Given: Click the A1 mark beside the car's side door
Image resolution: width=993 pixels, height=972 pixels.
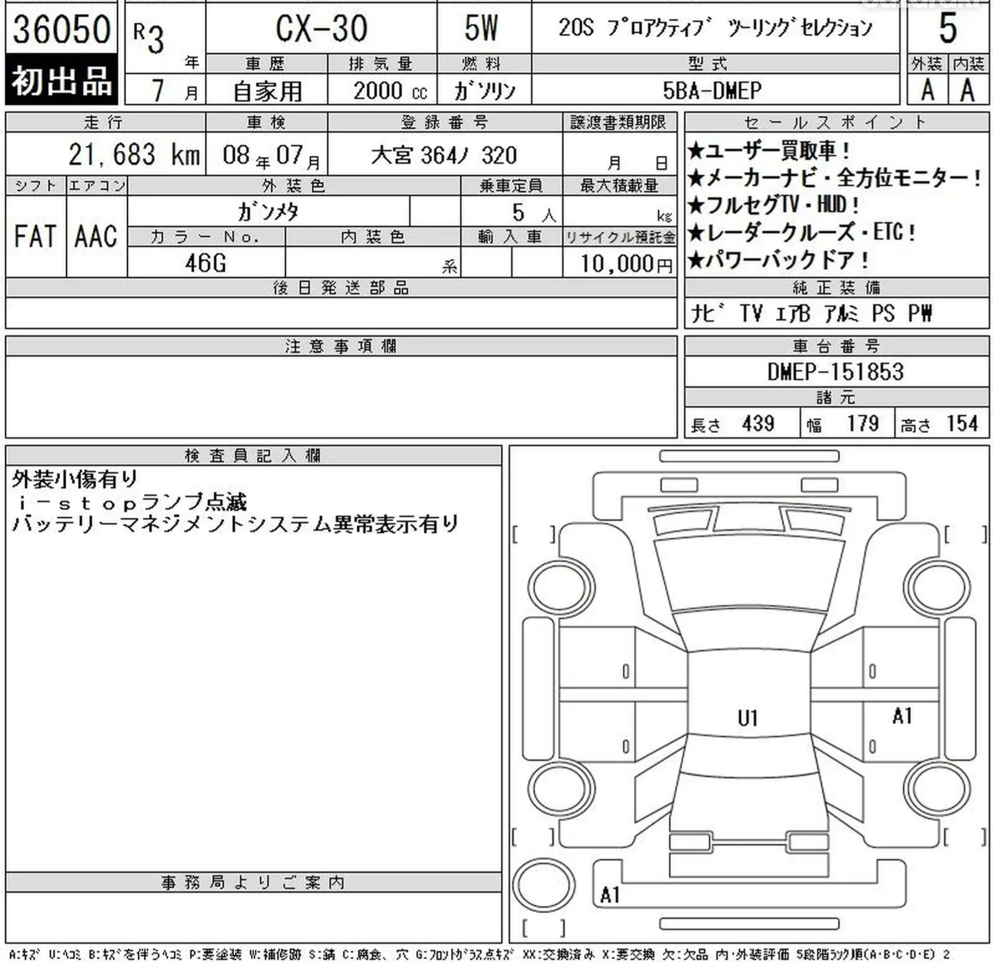Looking at the screenshot, I should [902, 716].
